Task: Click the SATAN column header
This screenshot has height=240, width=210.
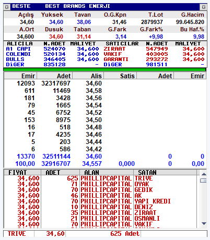Action: point(165,173)
